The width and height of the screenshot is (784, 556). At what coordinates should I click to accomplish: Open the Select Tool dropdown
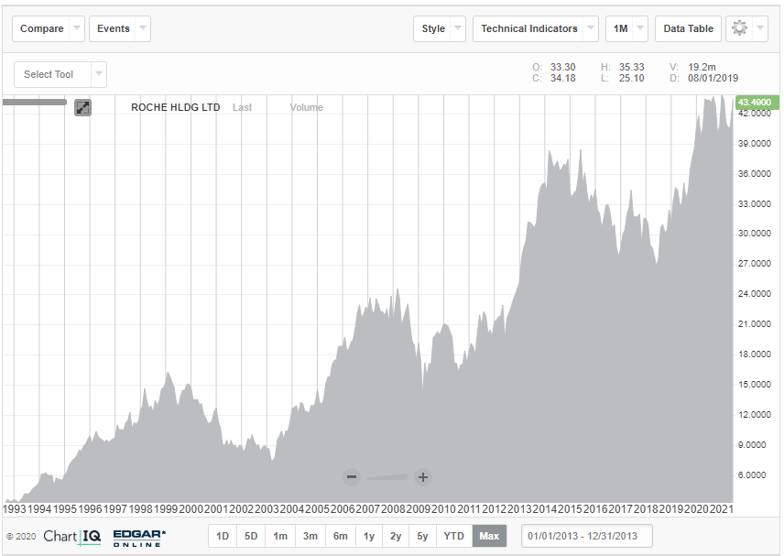pyautogui.click(x=60, y=74)
